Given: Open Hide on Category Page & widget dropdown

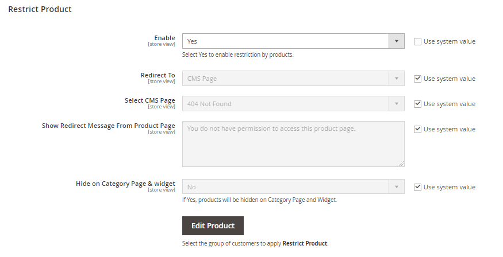Looking at the screenshot, I should tap(286, 187).
